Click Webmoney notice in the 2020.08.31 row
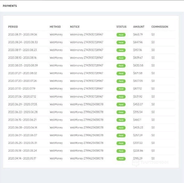This screenshot has width=184, height=183. tap(87, 34)
